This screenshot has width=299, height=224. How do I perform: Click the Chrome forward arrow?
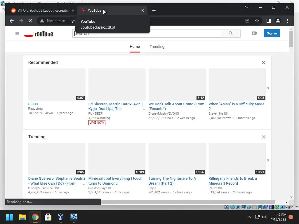click(21, 21)
